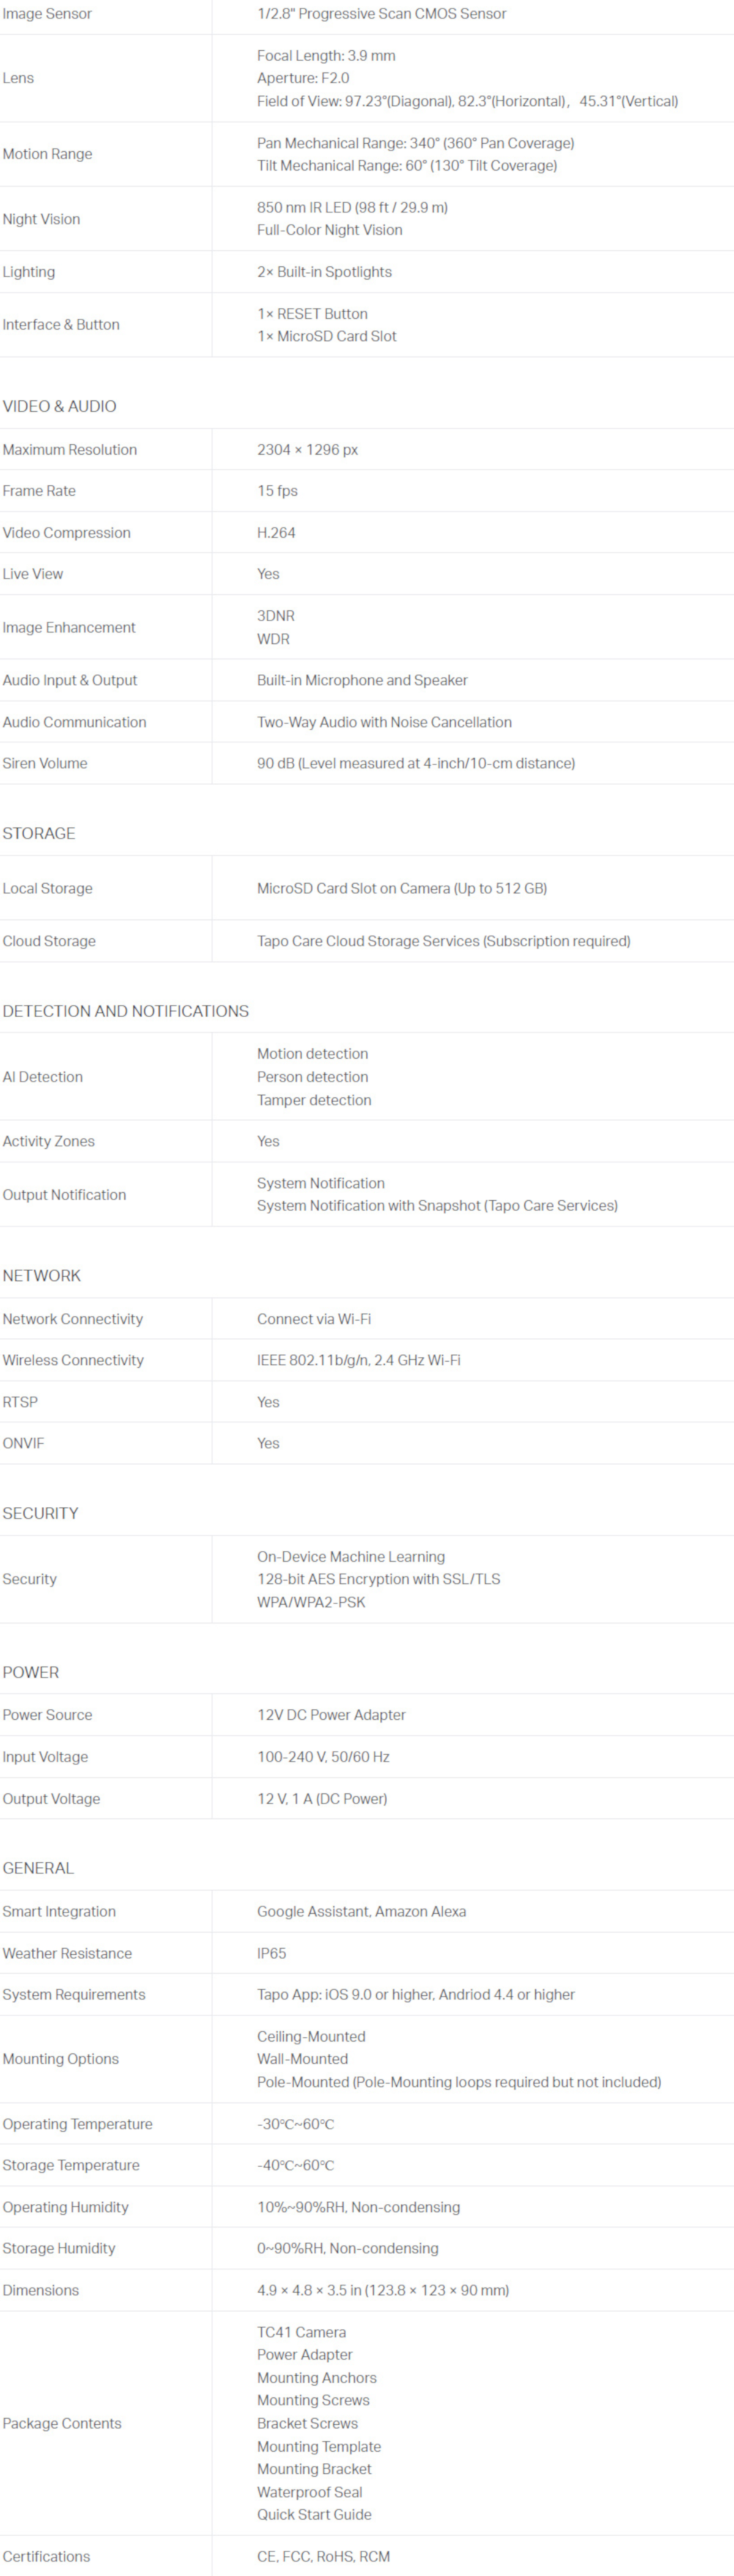Select the Google Assistant, Amazon Alexa value
The image size is (734, 2576).
point(361,1911)
